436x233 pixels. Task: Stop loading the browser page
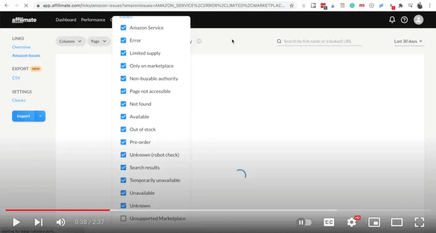point(26,5)
